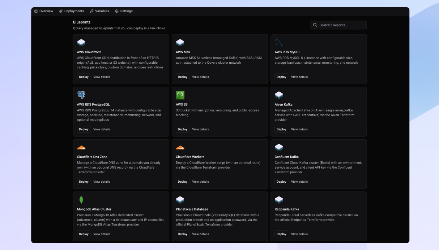Click the "AWS RDS PostgreSQL" card title
Image resolution: width=439 pixels, height=250 pixels.
coord(93,105)
